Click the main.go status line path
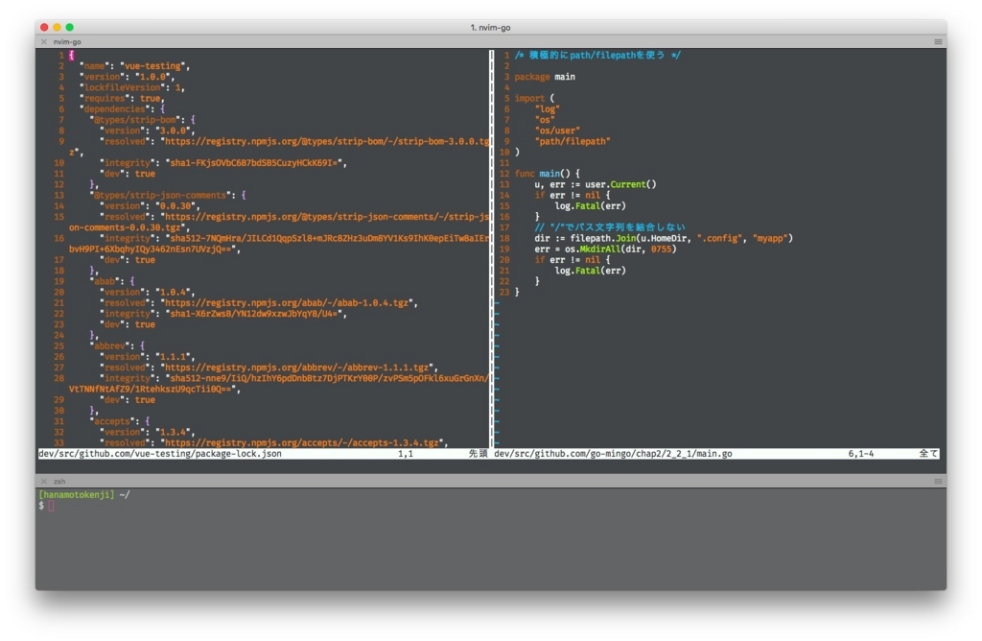This screenshot has height=641, width=982. coord(613,454)
